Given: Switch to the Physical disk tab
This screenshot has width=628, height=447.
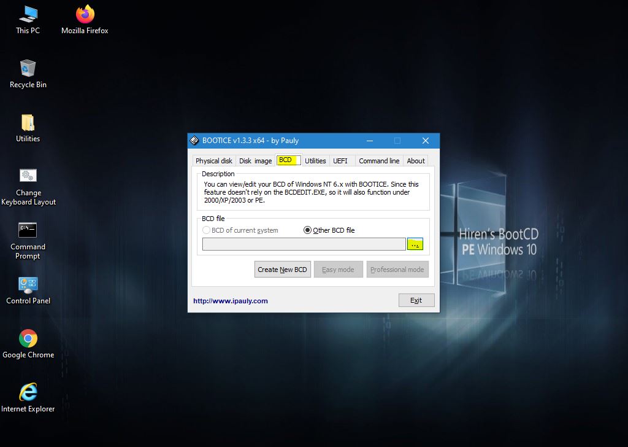Looking at the screenshot, I should pyautogui.click(x=213, y=161).
